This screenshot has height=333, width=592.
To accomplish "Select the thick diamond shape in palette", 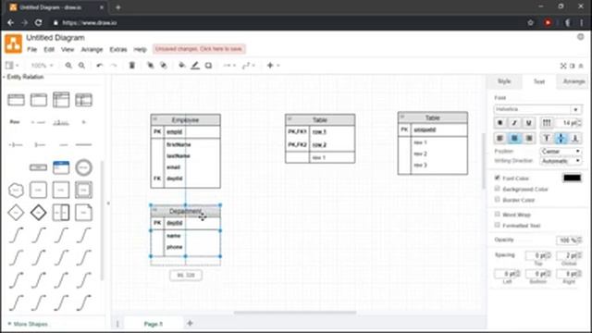I will pyautogui.click(x=39, y=213).
